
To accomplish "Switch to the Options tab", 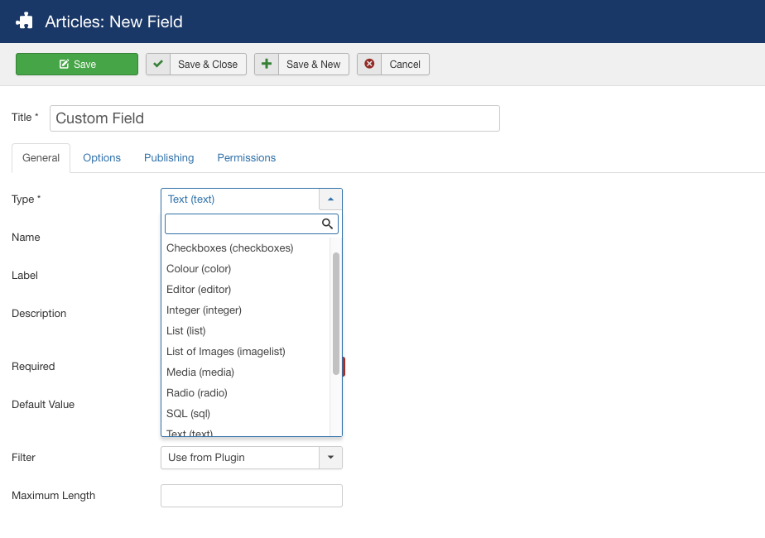I will tap(102, 158).
